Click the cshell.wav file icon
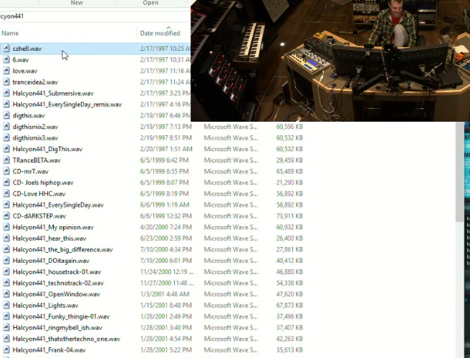This screenshot has width=470, height=358. click(6, 49)
